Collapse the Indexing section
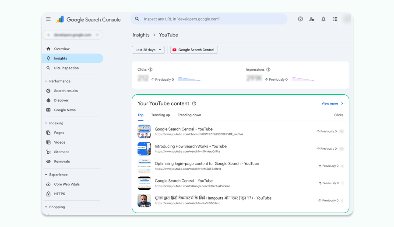Screen dimensions: 394x227 pos(46,123)
